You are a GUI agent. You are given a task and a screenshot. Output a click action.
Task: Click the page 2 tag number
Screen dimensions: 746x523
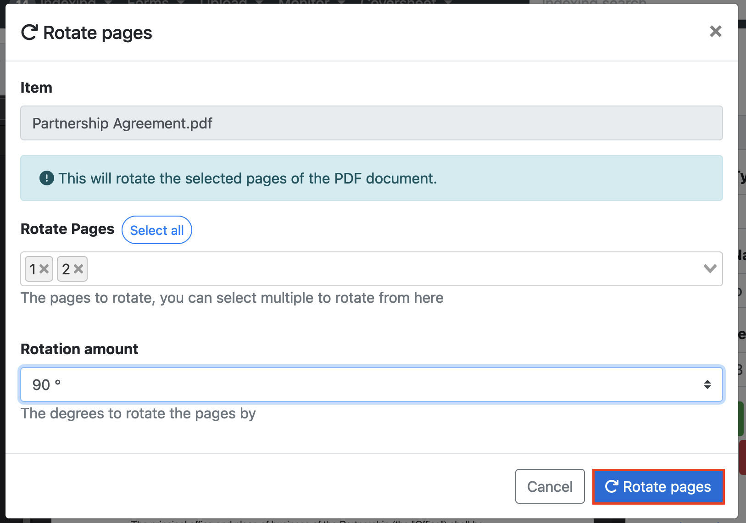[66, 269]
